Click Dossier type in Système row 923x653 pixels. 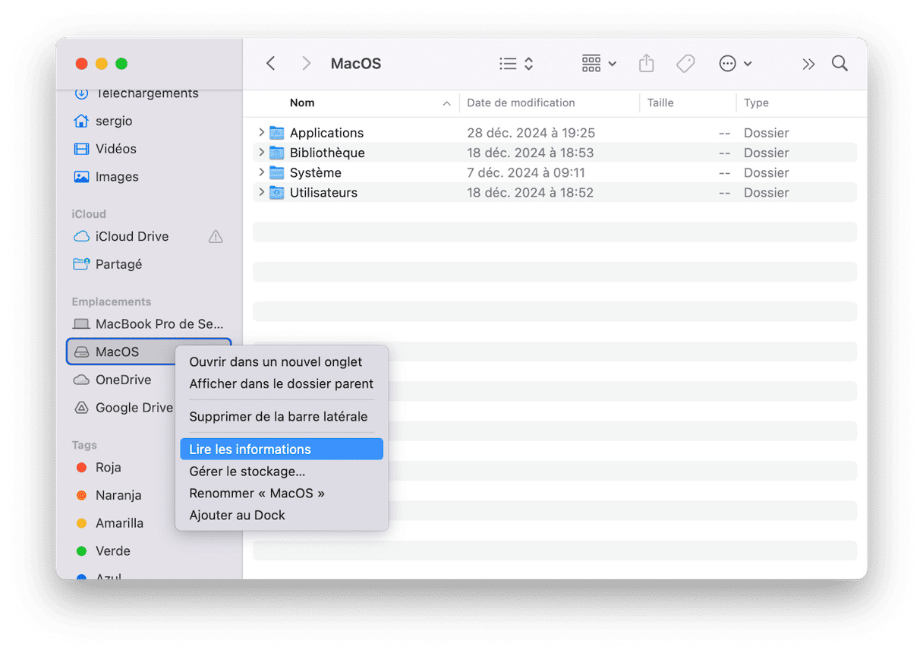pos(767,172)
